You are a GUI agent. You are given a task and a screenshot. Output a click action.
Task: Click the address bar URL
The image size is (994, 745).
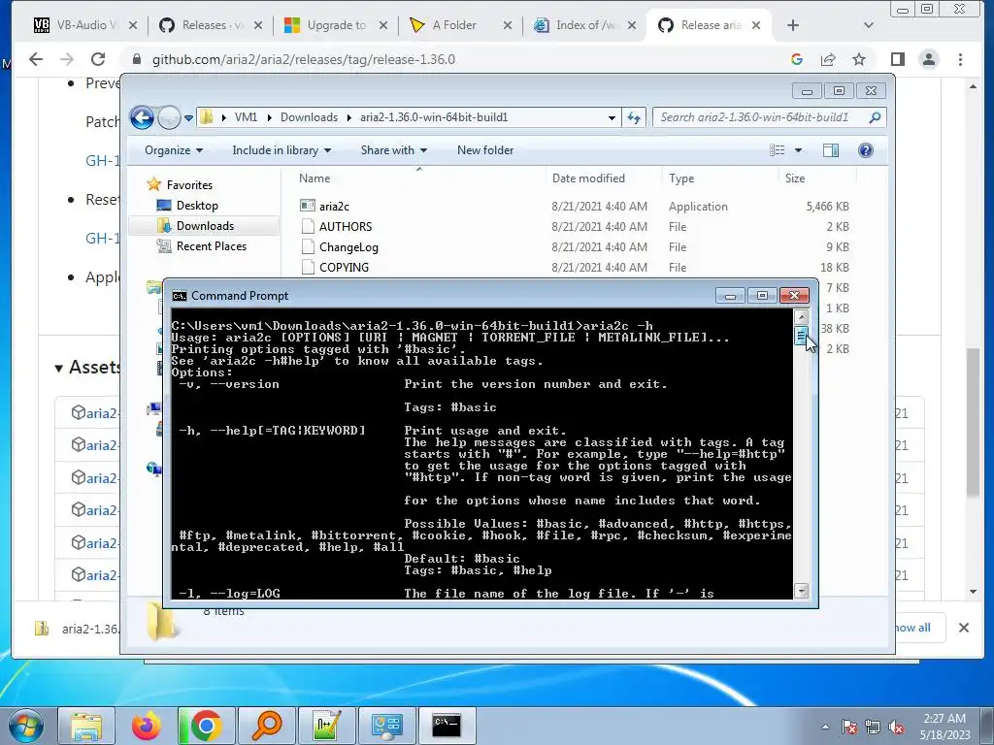[x=303, y=59]
